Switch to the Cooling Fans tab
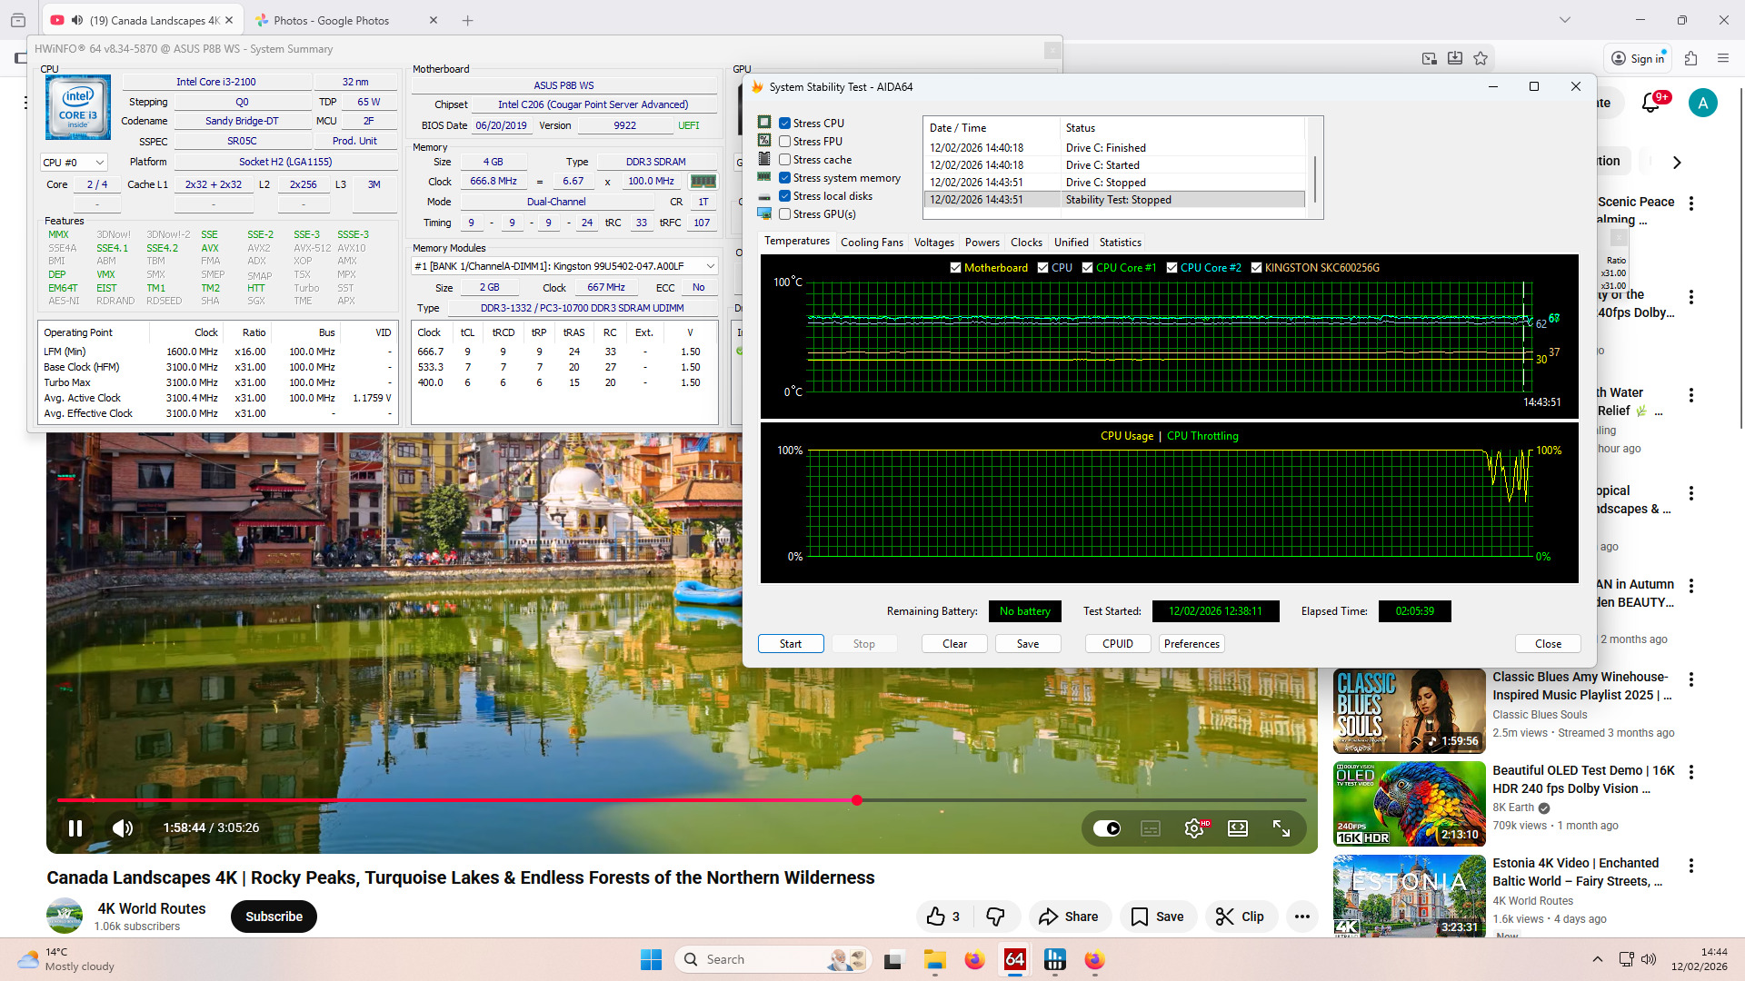 click(871, 243)
